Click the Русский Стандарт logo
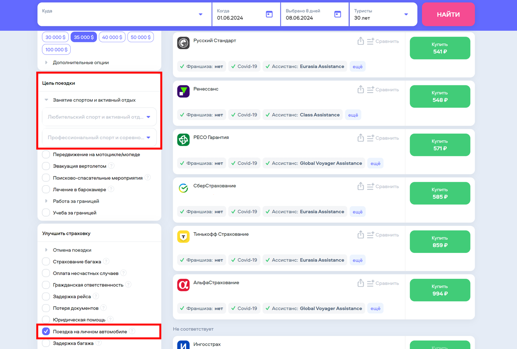Viewport: 517px width, 349px height. point(184,43)
